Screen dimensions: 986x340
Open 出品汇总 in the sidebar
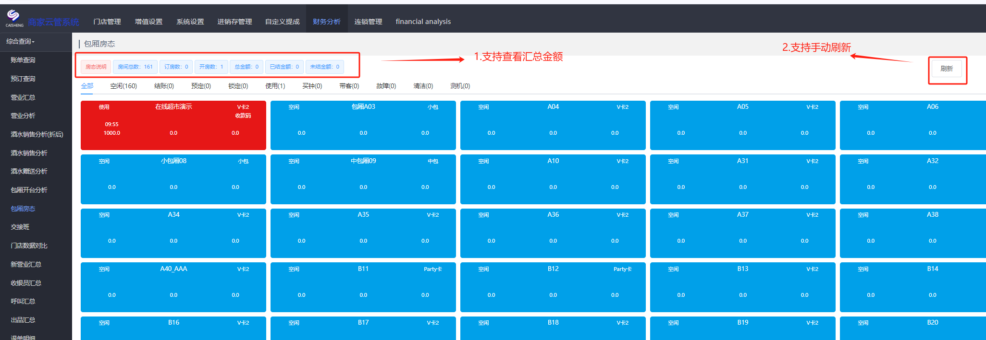(x=23, y=320)
